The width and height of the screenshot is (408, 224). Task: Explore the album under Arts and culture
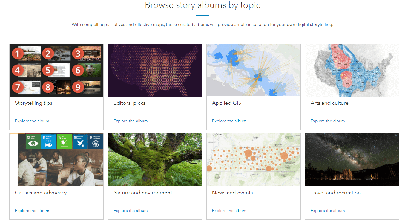[328, 121]
